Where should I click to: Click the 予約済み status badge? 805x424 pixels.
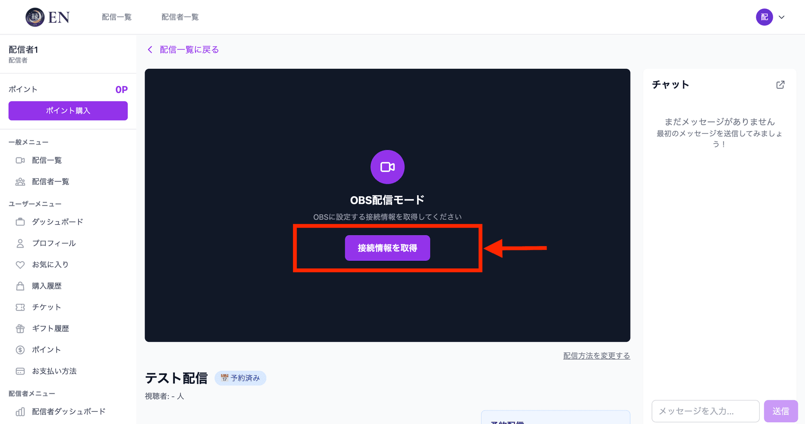240,378
